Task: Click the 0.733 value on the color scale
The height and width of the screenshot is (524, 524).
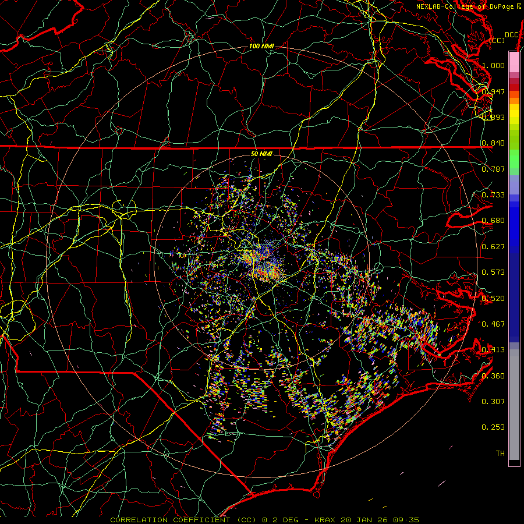Action: click(x=493, y=195)
